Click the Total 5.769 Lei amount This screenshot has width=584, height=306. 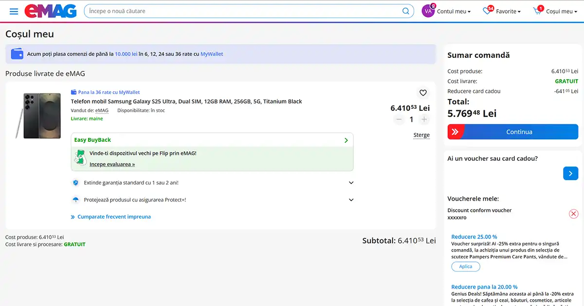pos(472,113)
